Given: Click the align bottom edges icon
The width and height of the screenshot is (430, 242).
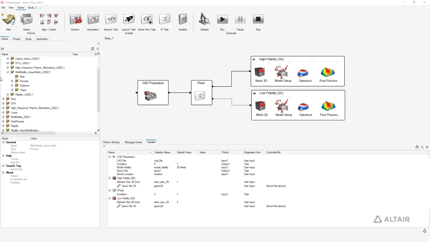Looking at the screenshot, I should 42,22.
